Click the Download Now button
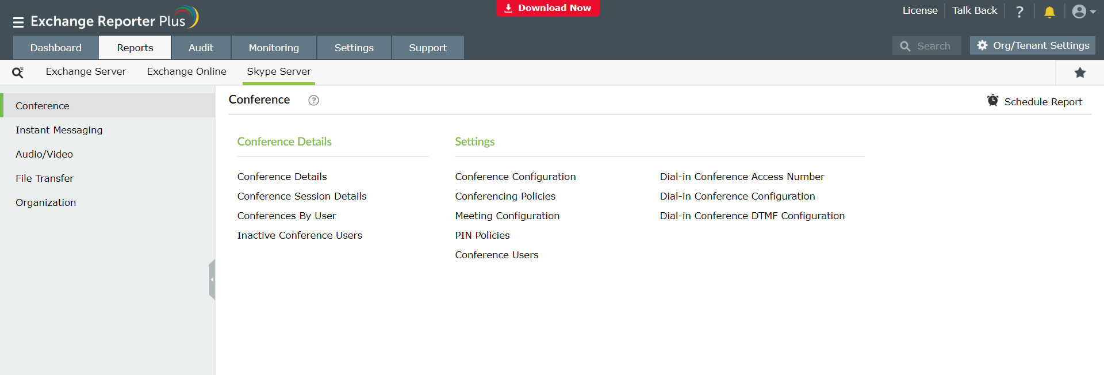The width and height of the screenshot is (1104, 375). click(548, 8)
